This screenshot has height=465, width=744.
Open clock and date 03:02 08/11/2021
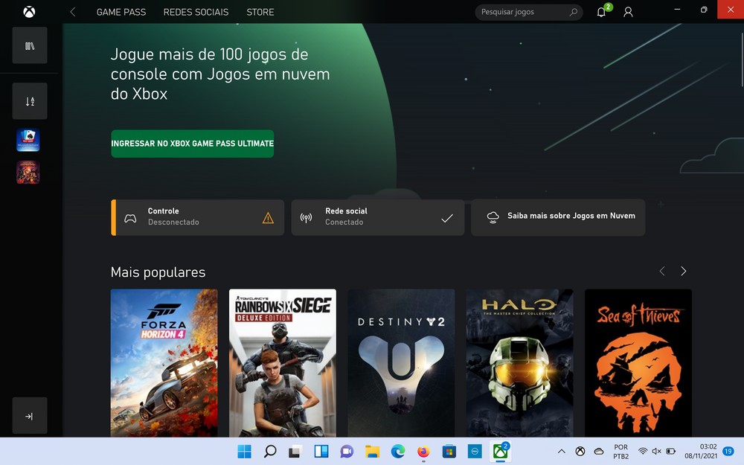[701, 452]
